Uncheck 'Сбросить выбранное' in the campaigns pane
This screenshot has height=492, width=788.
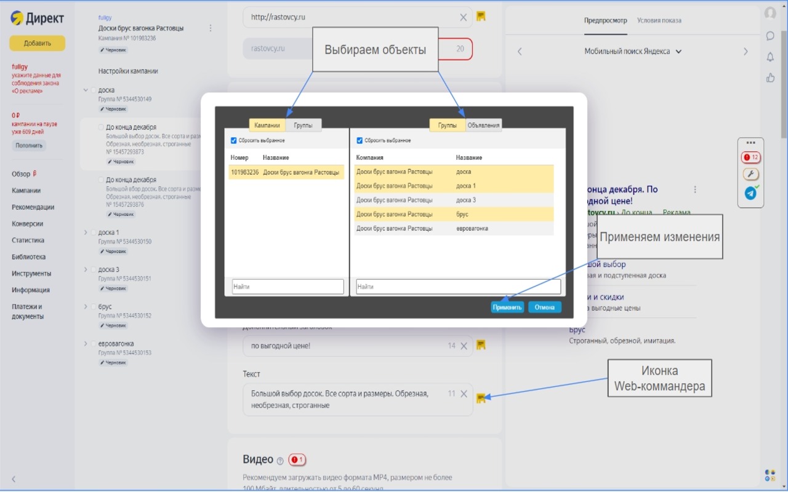click(233, 140)
